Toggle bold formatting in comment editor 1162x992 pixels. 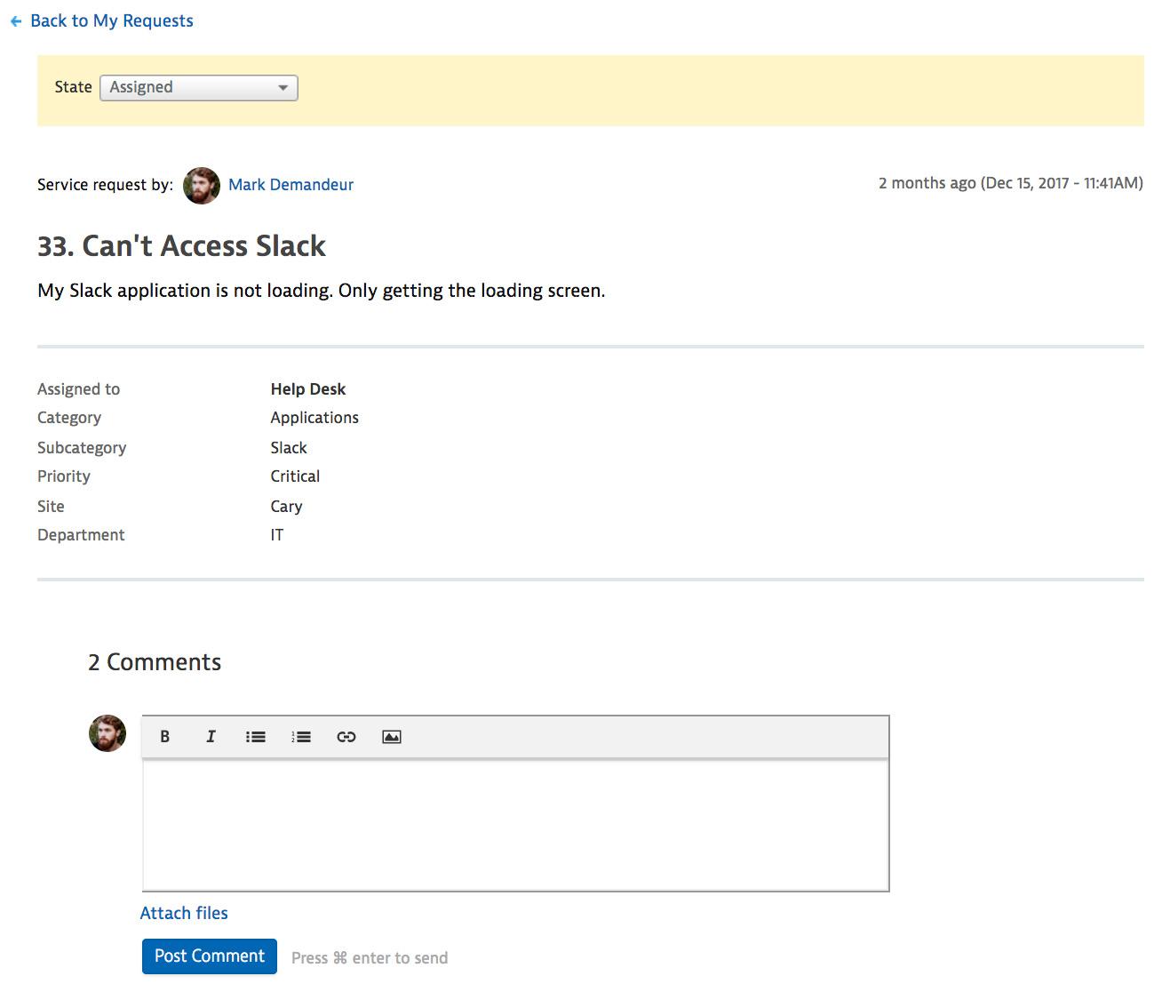164,737
